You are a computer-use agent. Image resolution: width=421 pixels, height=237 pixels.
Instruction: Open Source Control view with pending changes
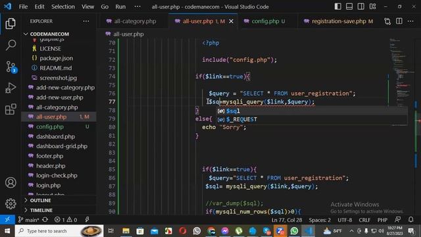[x=11, y=66]
